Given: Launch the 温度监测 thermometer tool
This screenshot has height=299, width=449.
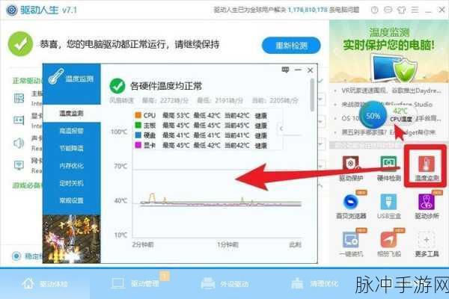Looking at the screenshot, I should pos(427,168).
